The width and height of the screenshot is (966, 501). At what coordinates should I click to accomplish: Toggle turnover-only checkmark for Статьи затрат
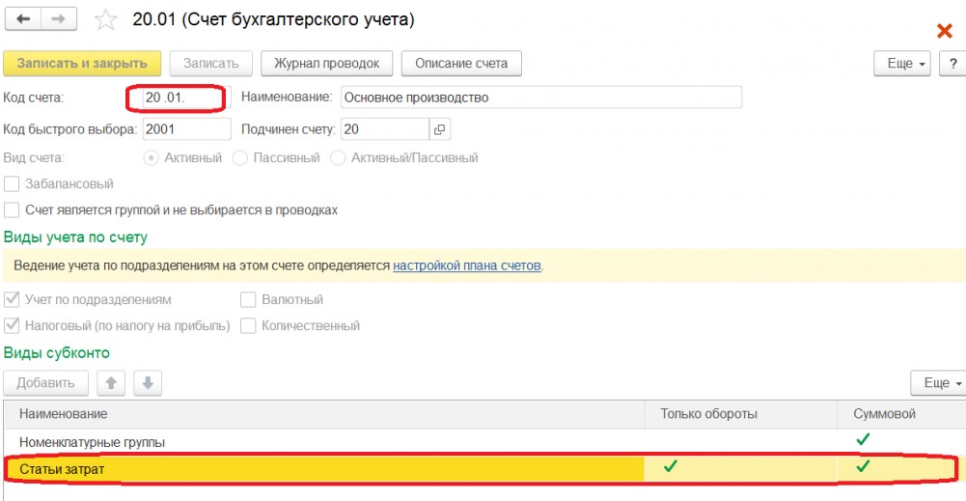click(x=670, y=467)
